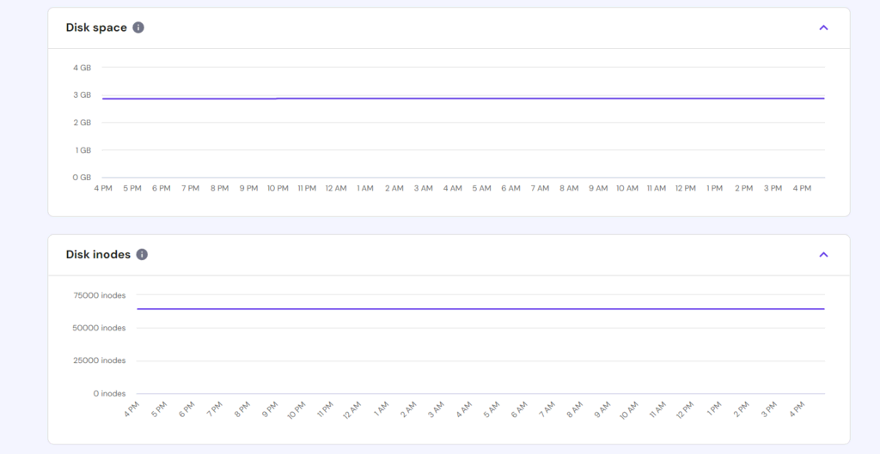The height and width of the screenshot is (454, 880).
Task: Click the 1 GB axis label
Action: point(83,149)
